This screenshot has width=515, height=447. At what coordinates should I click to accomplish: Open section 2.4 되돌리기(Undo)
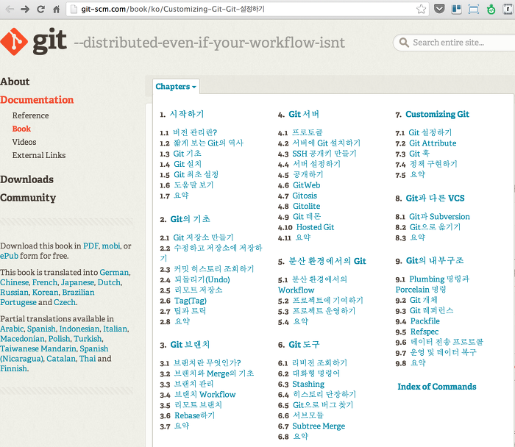(202, 279)
